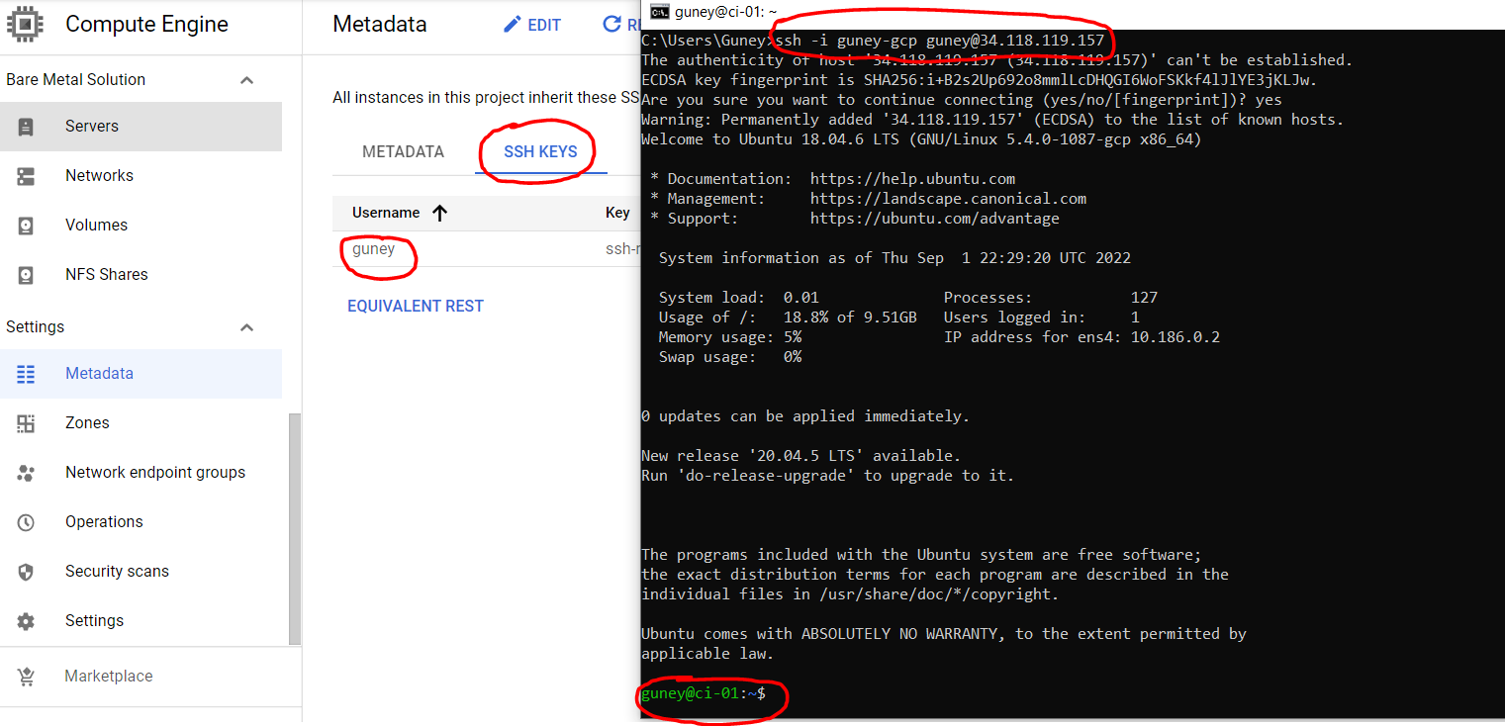1505x726 pixels.
Task: Click the landscape.canonical.com URL in terminal
Action: pyautogui.click(x=948, y=199)
